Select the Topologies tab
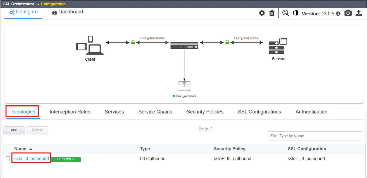 23,112
